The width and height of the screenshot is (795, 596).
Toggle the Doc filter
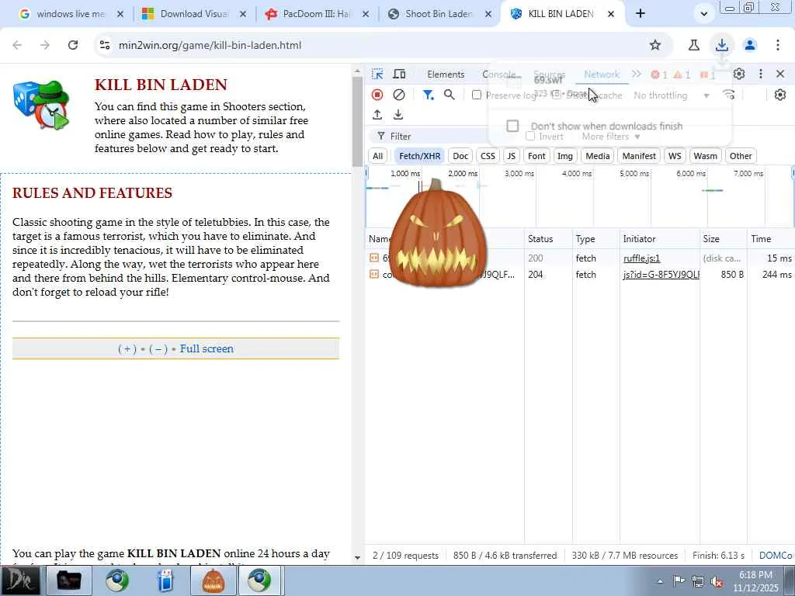460,156
